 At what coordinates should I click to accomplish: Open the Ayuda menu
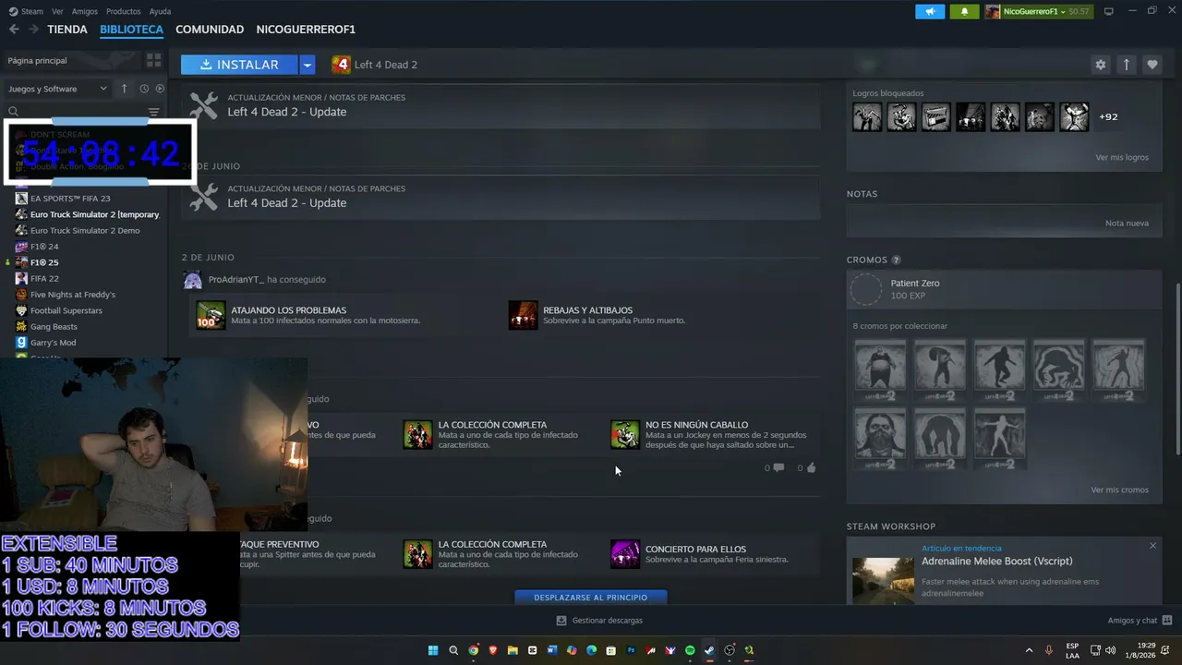160,11
